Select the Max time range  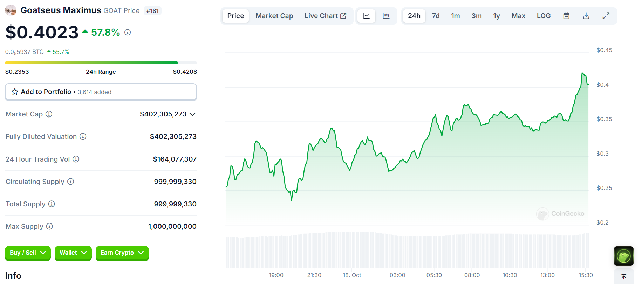(518, 16)
